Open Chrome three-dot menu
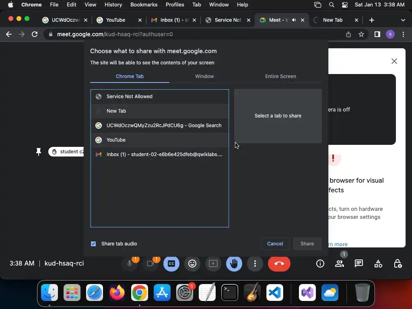 (403, 34)
